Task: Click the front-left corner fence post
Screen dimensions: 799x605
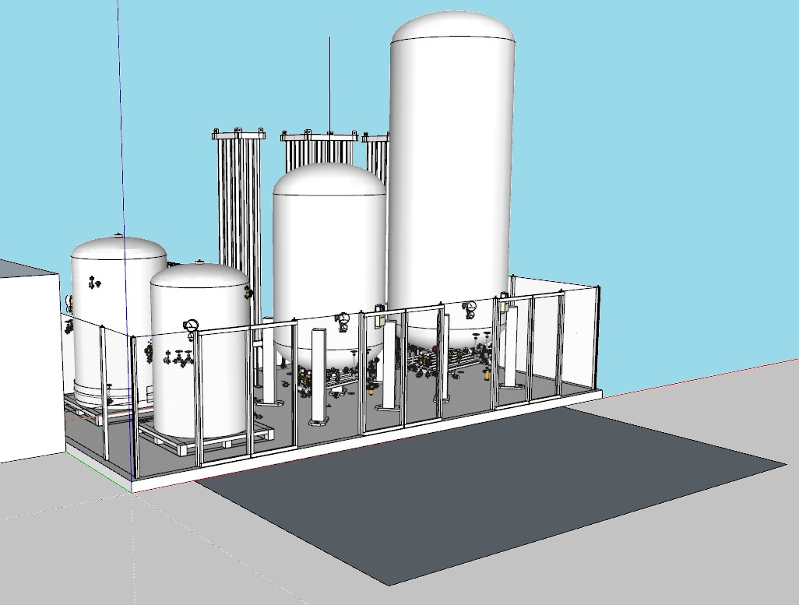Action: pyautogui.click(x=134, y=405)
